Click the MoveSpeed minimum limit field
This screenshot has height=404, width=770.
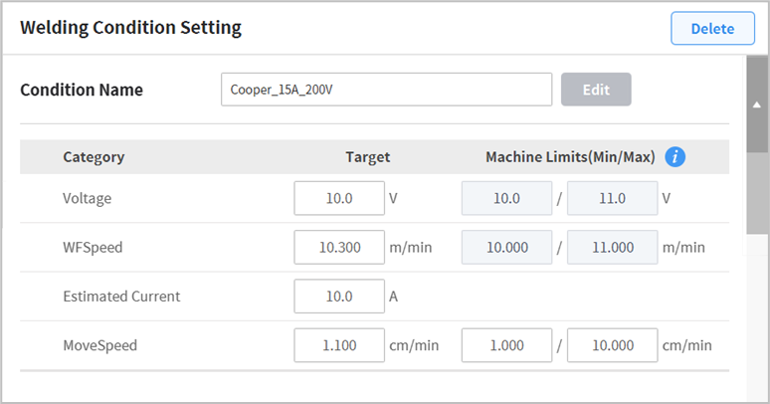506,345
